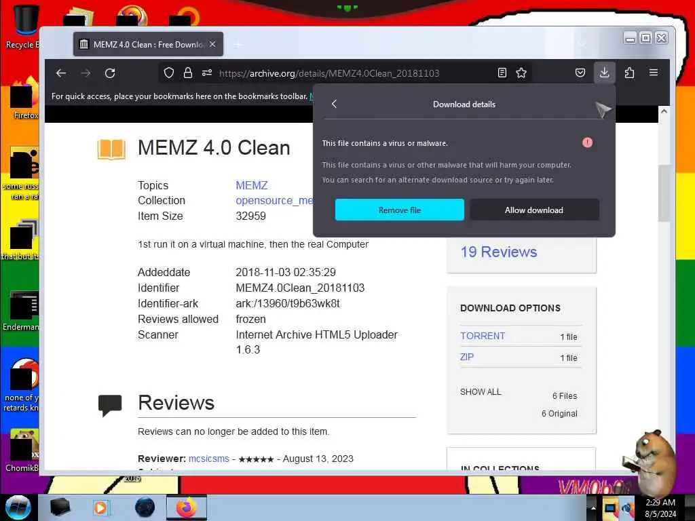Screen dimensions: 695x521
Task: Select the '6 Original' files text
Action: [x=559, y=413]
